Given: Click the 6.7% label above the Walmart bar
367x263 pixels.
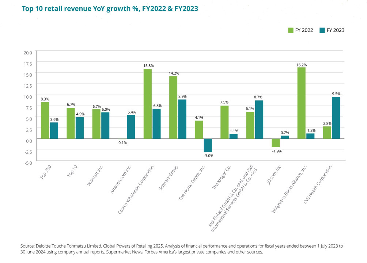Looking at the screenshot, I should coord(97,106).
